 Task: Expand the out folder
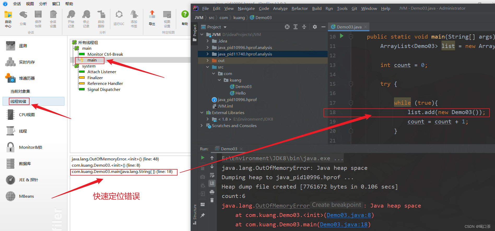tap(208, 60)
